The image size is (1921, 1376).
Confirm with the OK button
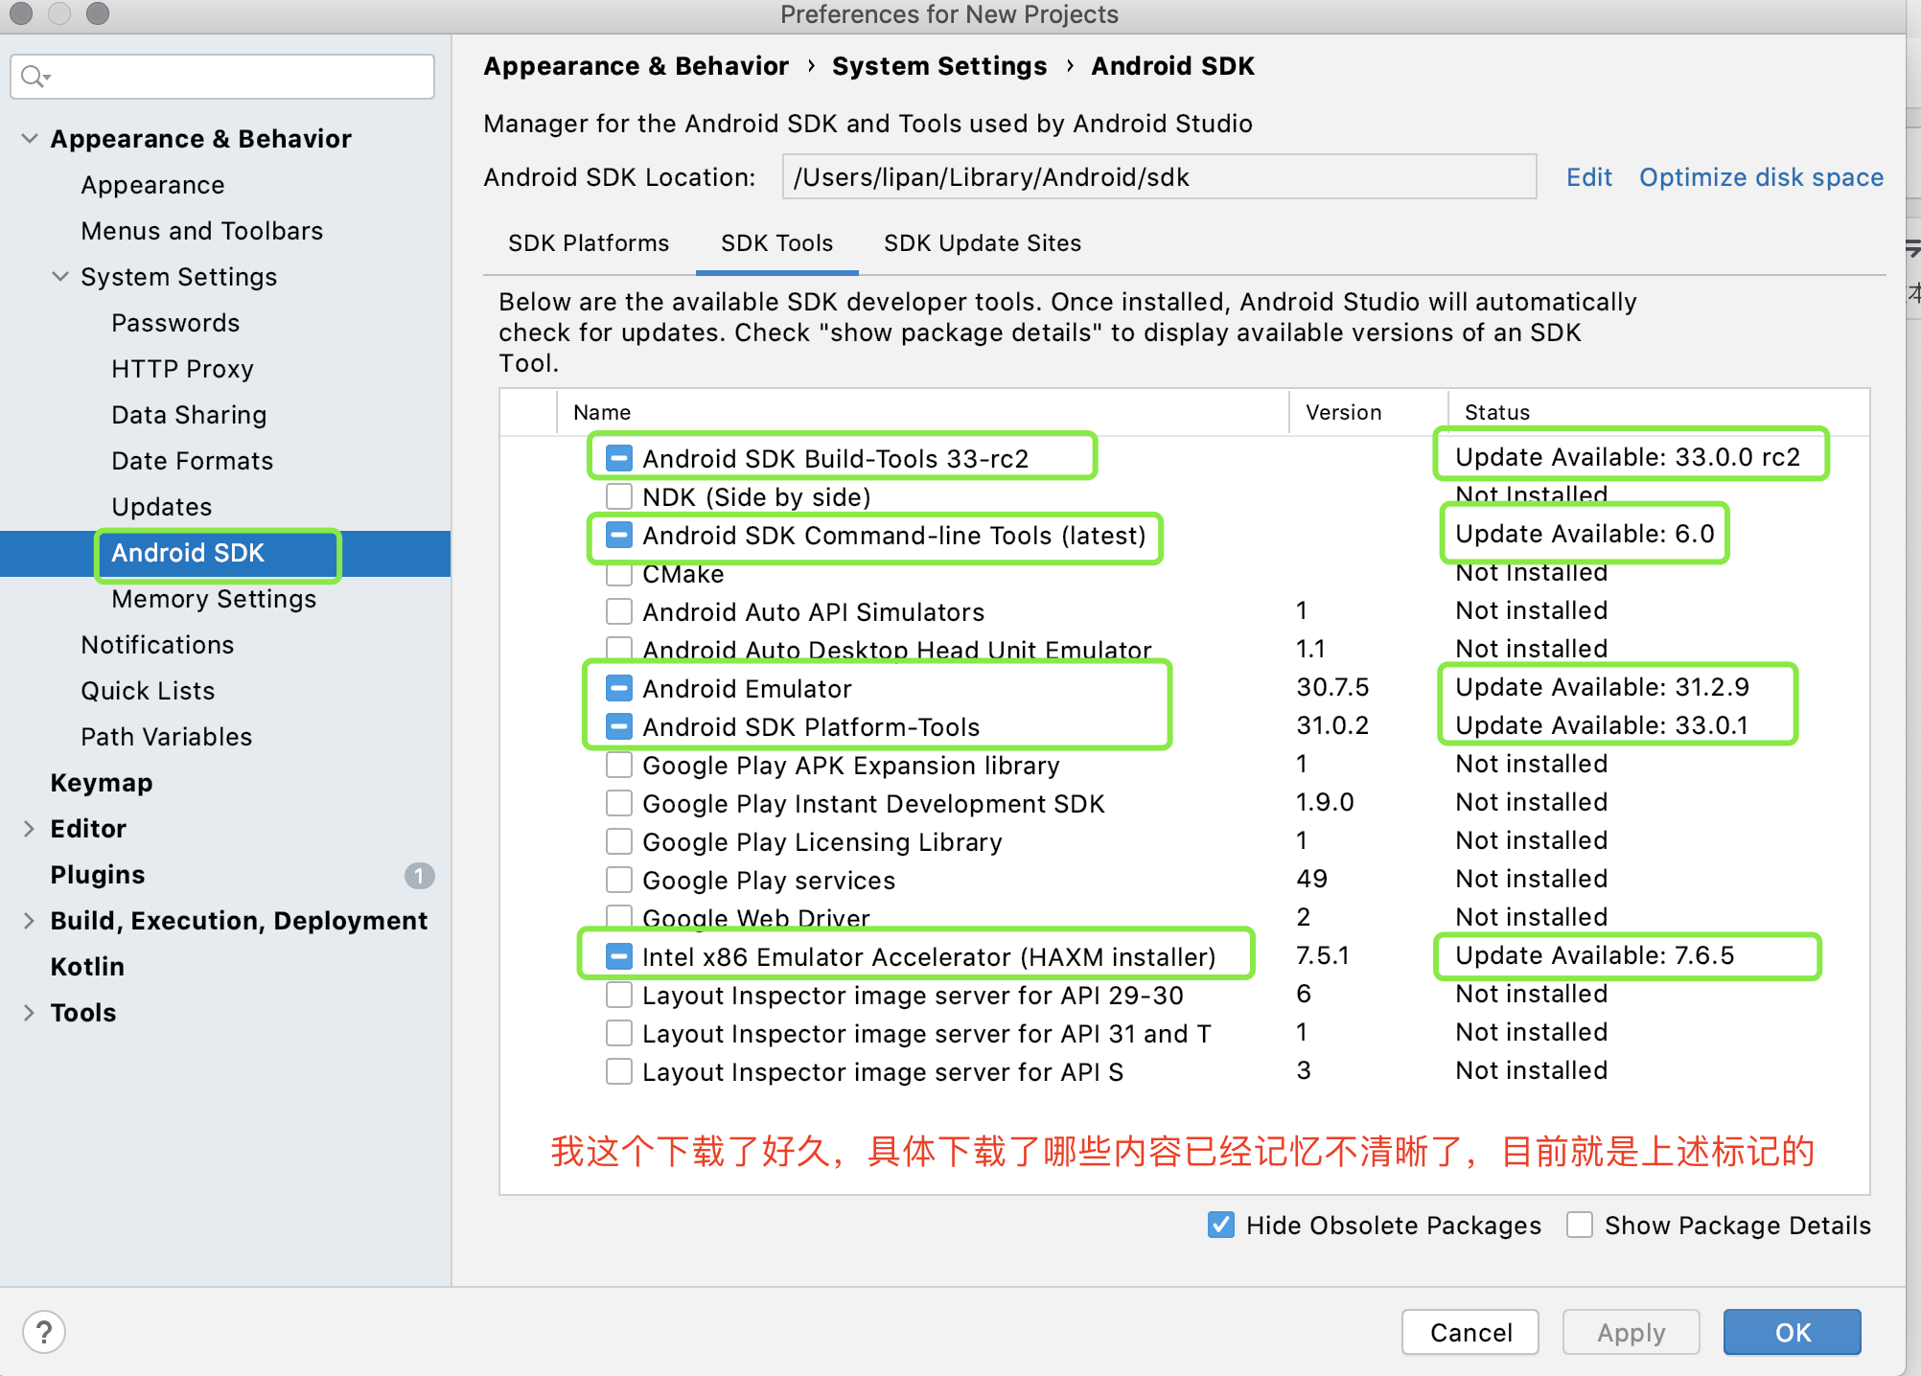point(1793,1332)
